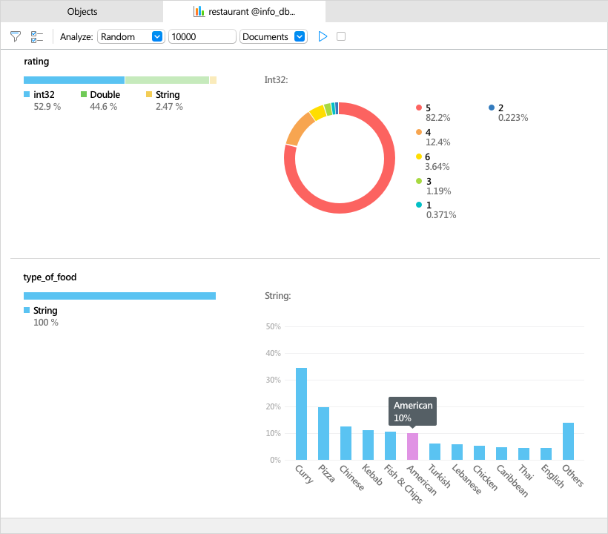
Task: Click the blue dot for rating 2
Action: click(x=492, y=108)
